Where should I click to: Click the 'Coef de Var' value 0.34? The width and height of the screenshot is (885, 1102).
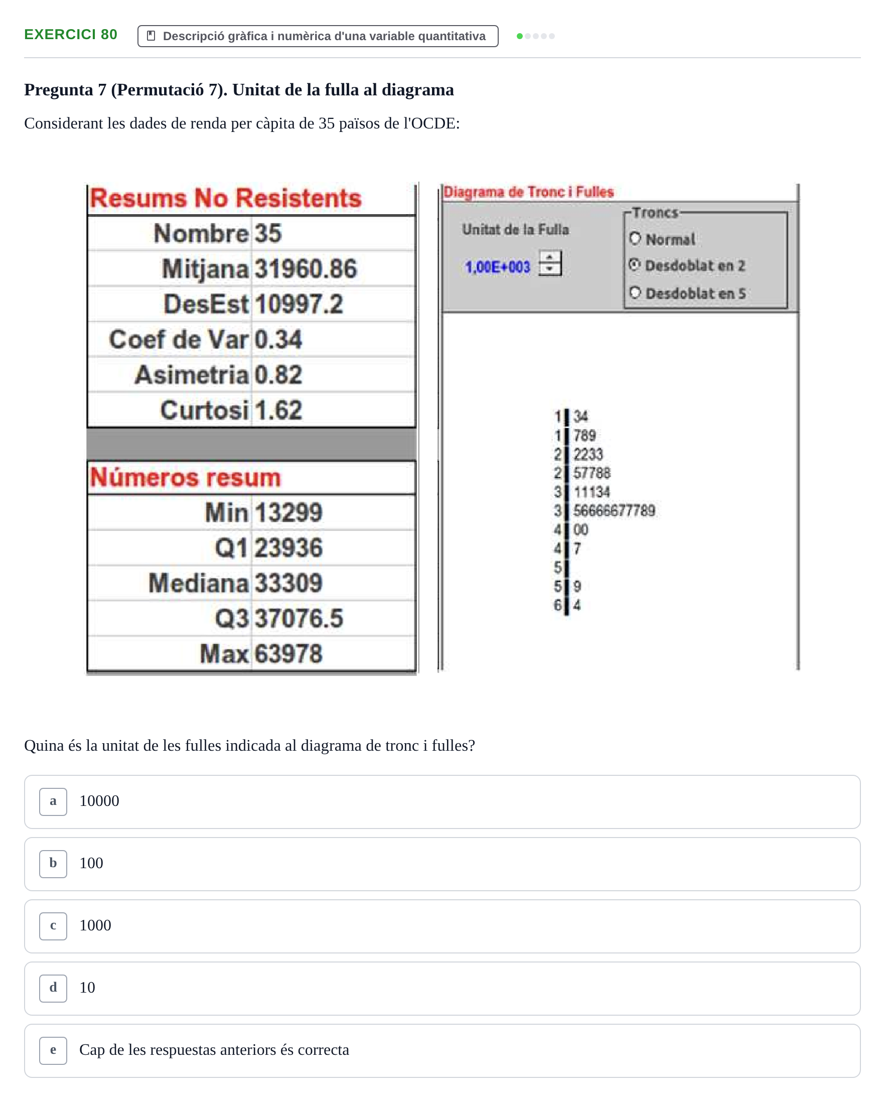pyautogui.click(x=278, y=339)
